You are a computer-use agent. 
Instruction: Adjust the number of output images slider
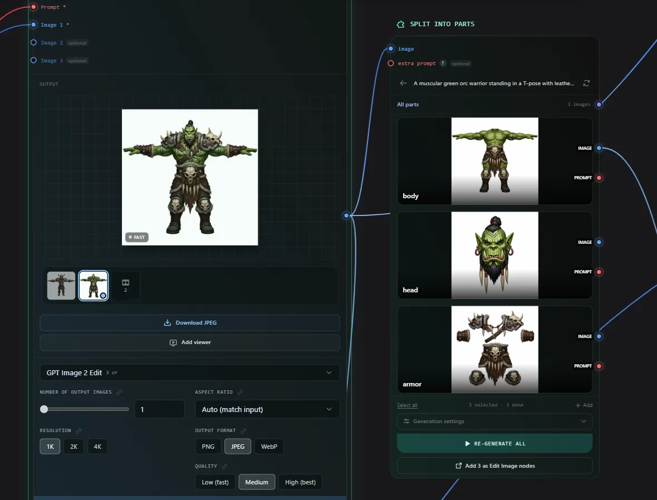[85, 409]
